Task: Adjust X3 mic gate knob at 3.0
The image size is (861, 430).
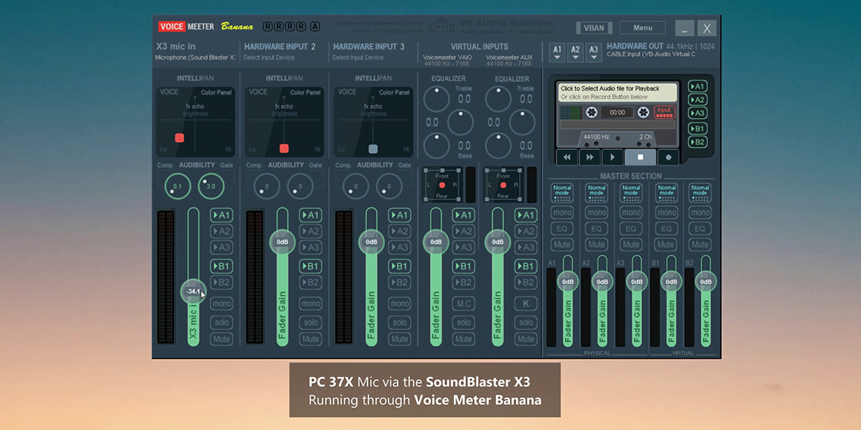Action: 211,186
